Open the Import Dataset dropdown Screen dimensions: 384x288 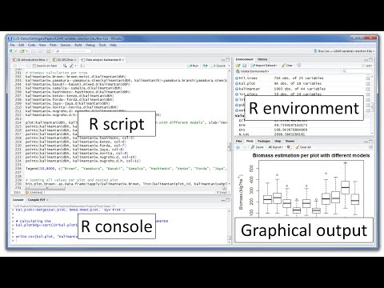[264, 66]
